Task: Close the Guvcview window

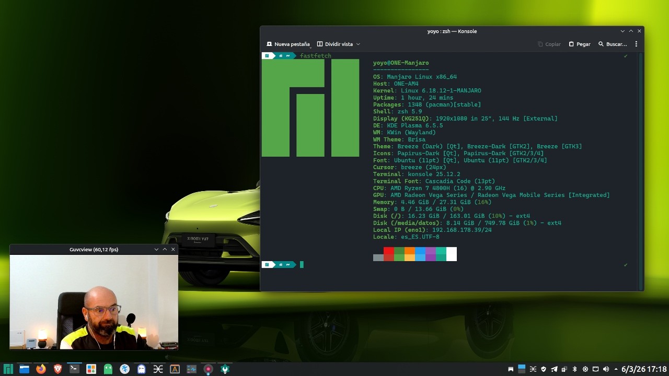Action: click(173, 250)
